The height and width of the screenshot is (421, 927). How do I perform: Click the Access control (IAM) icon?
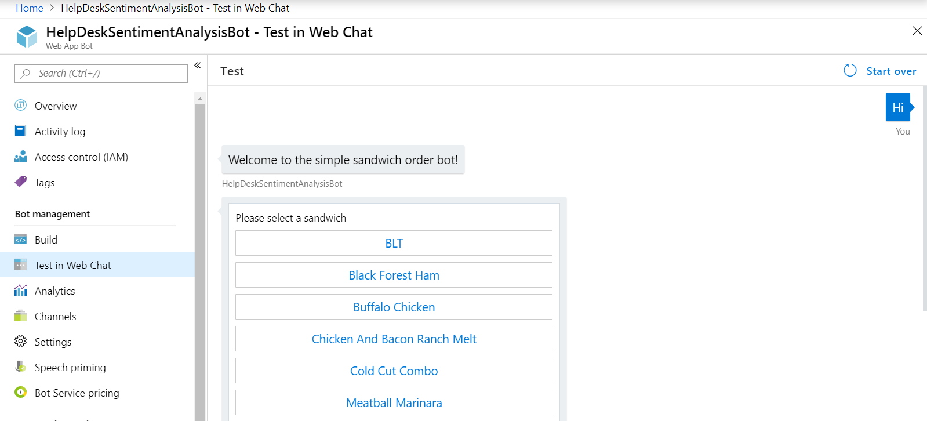(x=21, y=157)
